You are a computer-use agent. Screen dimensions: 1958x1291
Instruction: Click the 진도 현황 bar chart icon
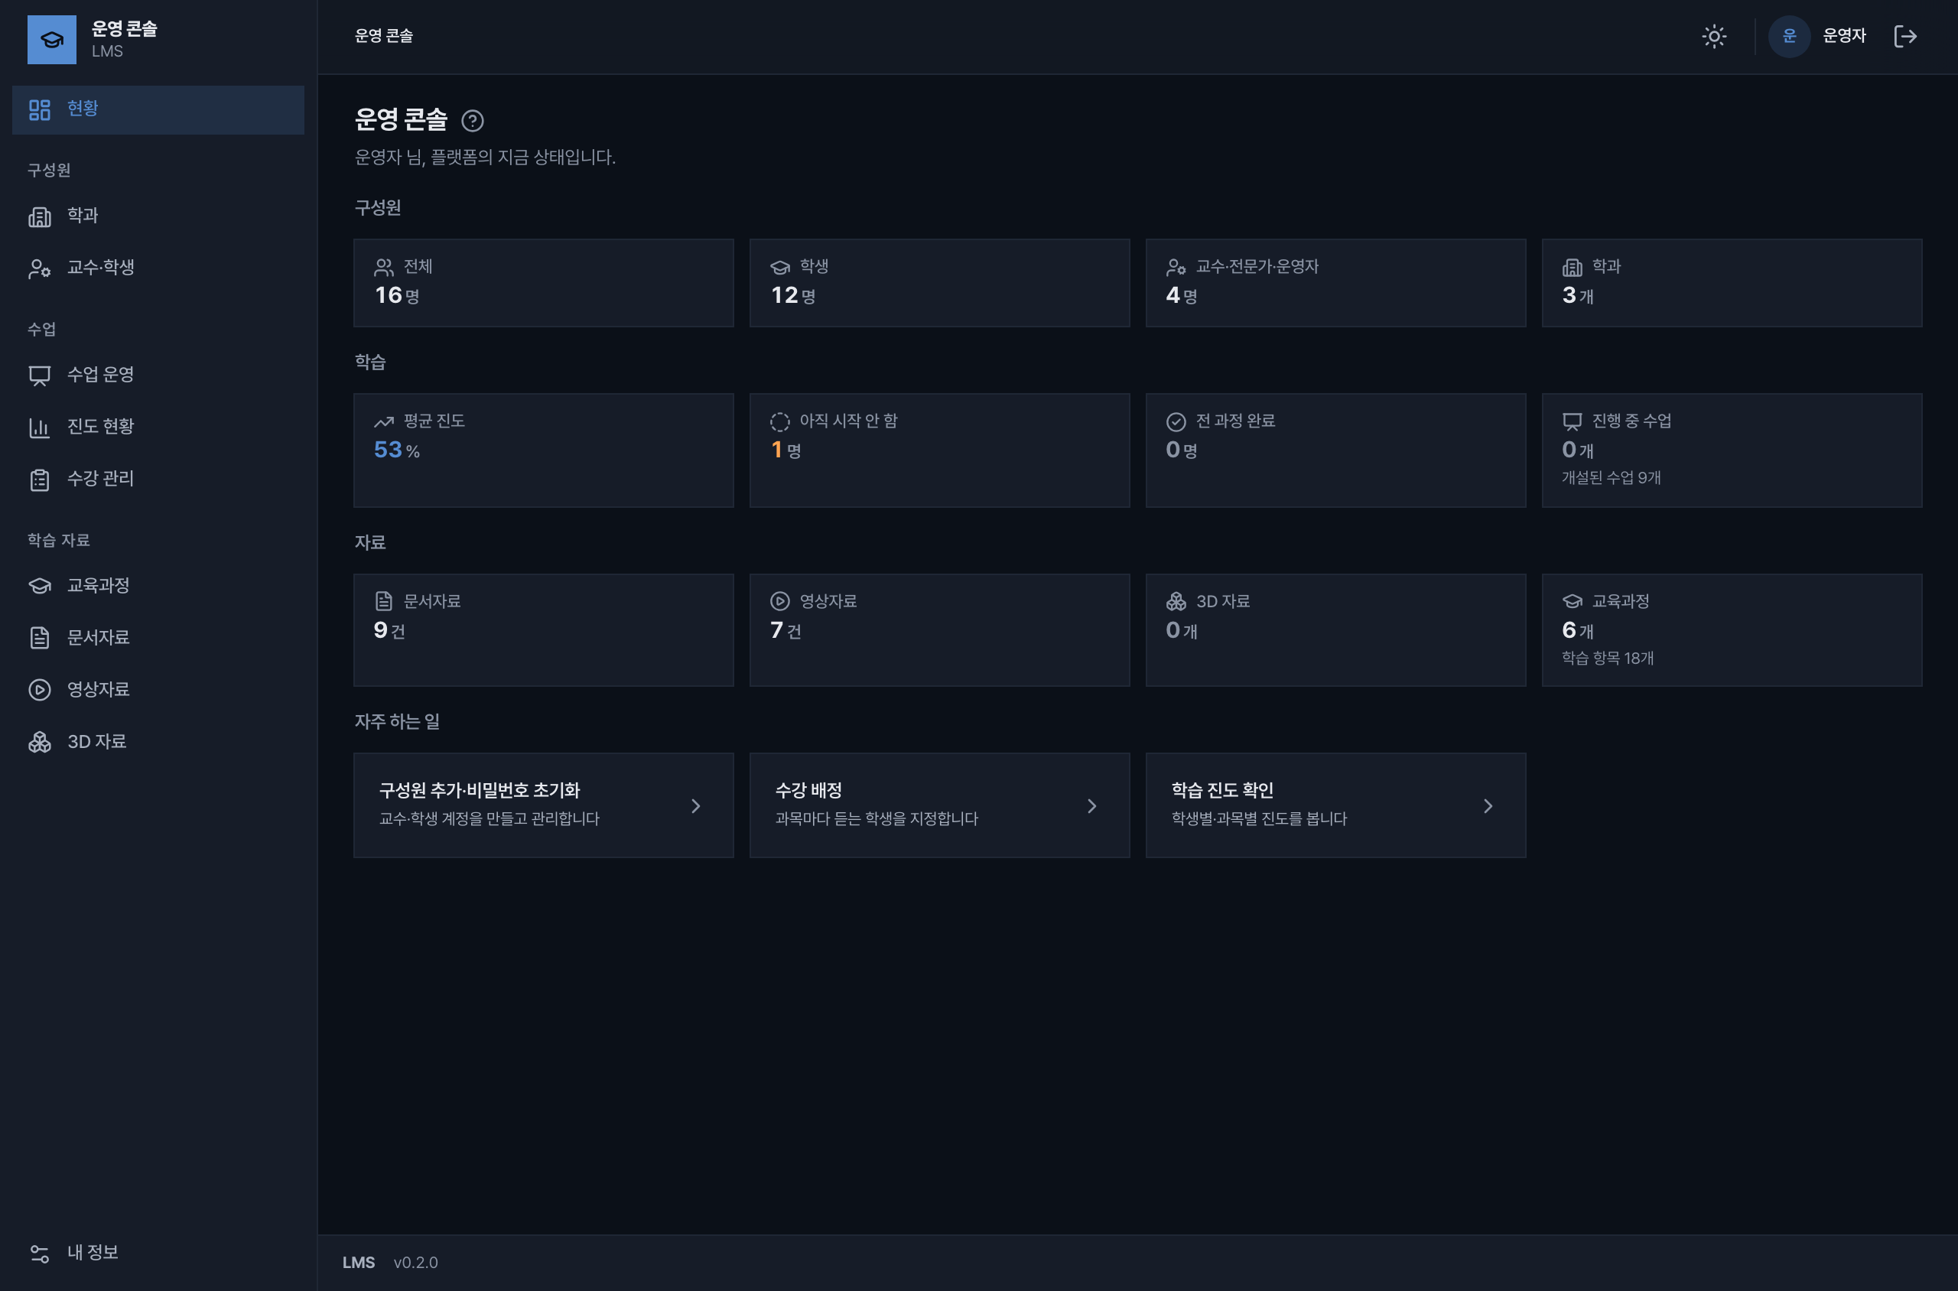point(40,427)
